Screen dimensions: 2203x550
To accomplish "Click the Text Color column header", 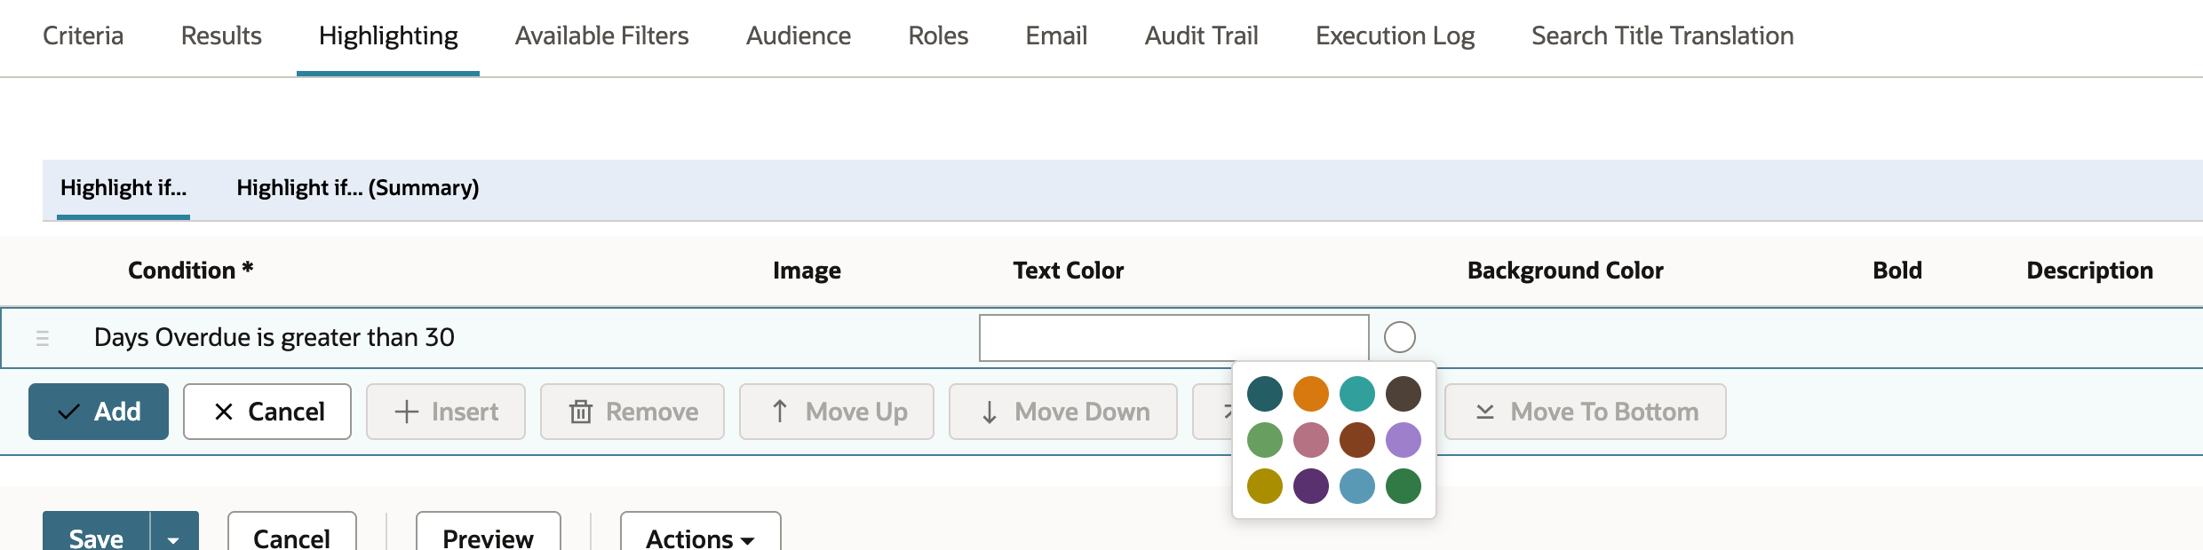I will 1069,271.
